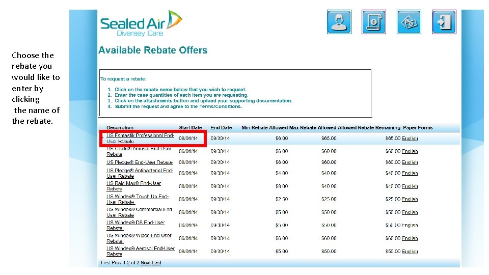The height and width of the screenshot is (275, 489).
Task: Open English form for Windex Commercial rebate
Action: pyautogui.click(x=410, y=212)
